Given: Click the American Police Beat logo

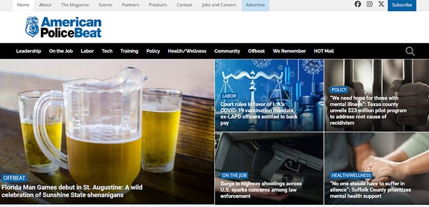Looking at the screenshot, I should coord(63,27).
